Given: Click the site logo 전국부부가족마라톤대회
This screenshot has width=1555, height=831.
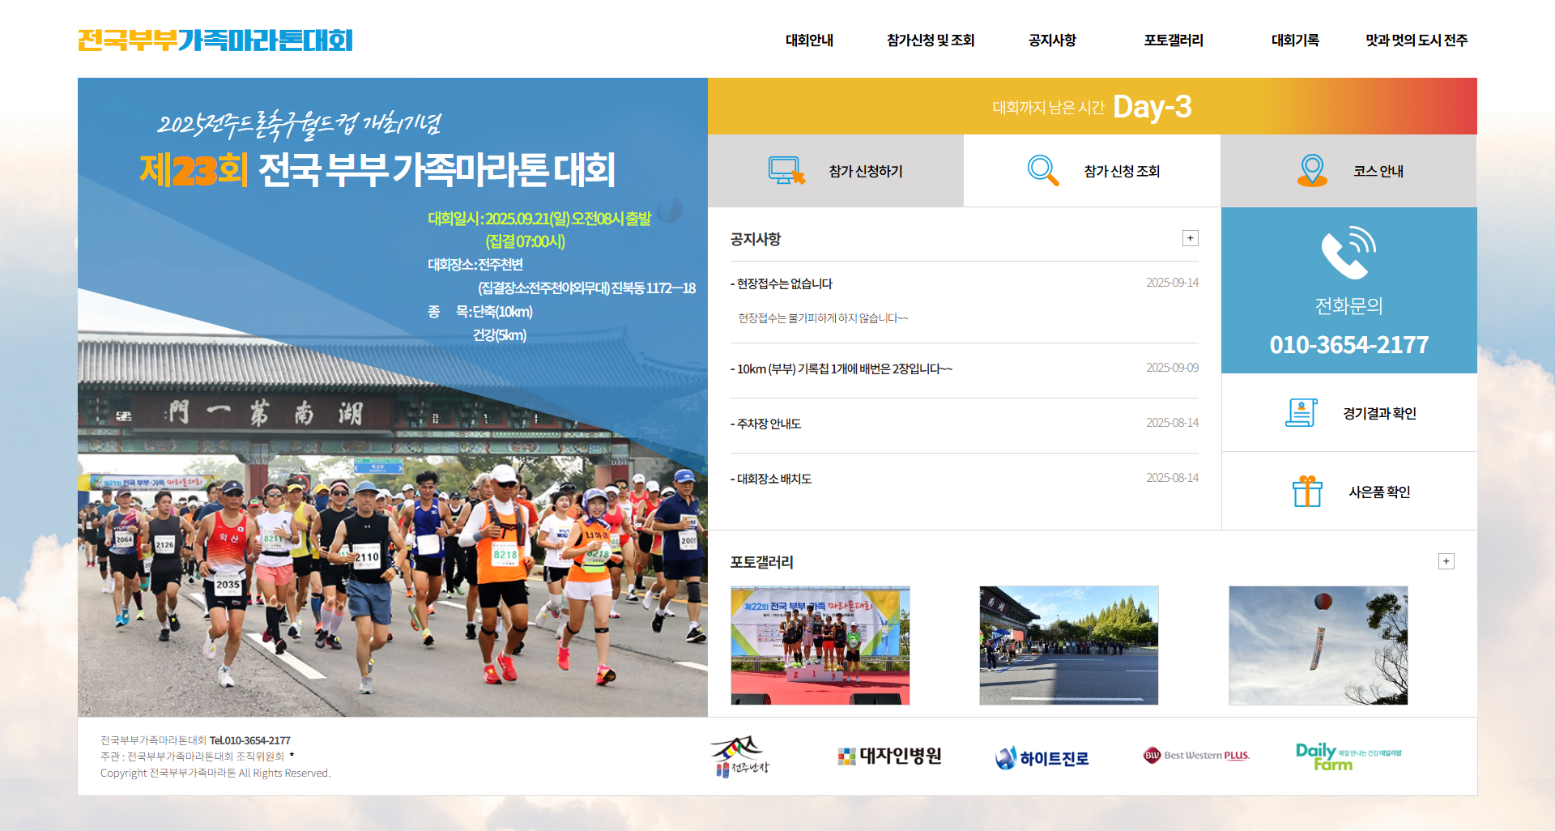Looking at the screenshot, I should [x=215, y=40].
